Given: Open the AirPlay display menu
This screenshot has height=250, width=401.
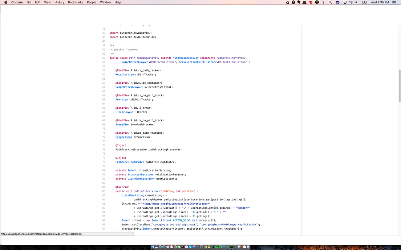Looking at the screenshot, I should 345,2.
